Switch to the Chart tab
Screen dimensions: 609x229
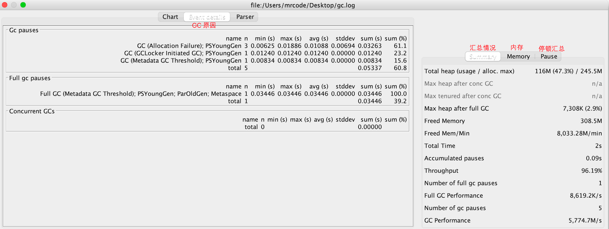coord(170,17)
